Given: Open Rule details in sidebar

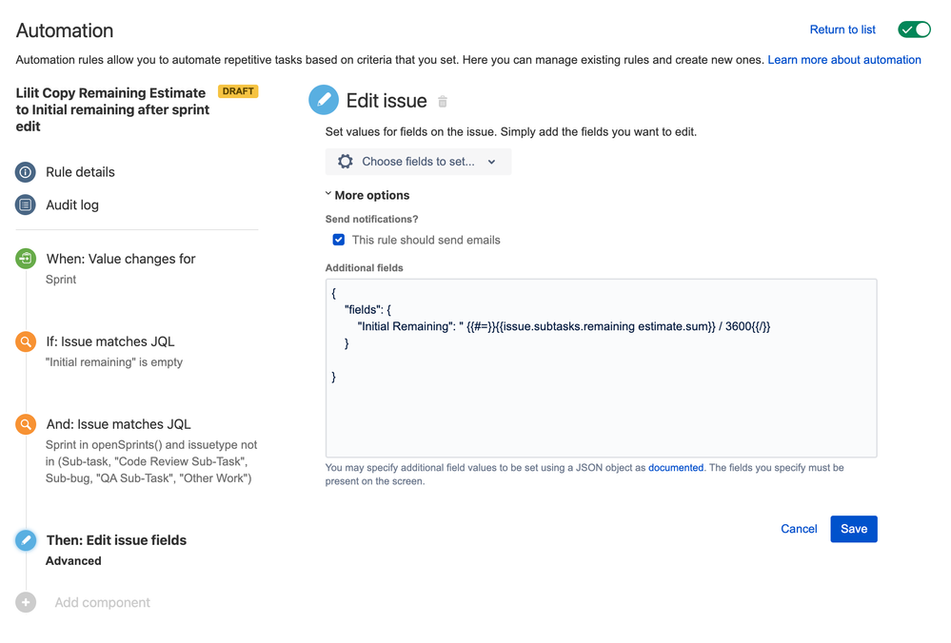Looking at the screenshot, I should click(80, 172).
